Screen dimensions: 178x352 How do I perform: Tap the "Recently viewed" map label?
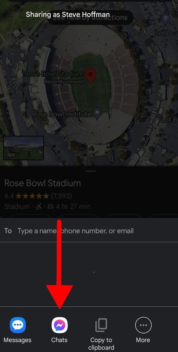(64, 82)
